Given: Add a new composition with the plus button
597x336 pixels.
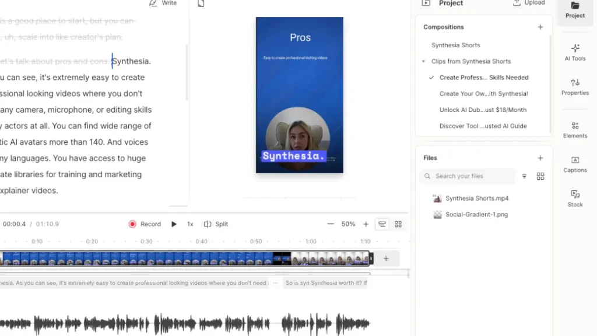Looking at the screenshot, I should click(x=540, y=27).
